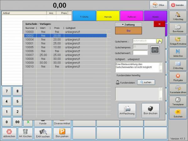Screen dimensions: 188x141
Task: Expand the Zahlung payment dropdown
Action: tap(128, 24)
